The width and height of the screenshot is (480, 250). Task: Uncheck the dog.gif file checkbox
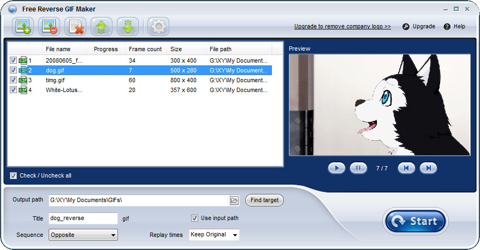pos(13,70)
